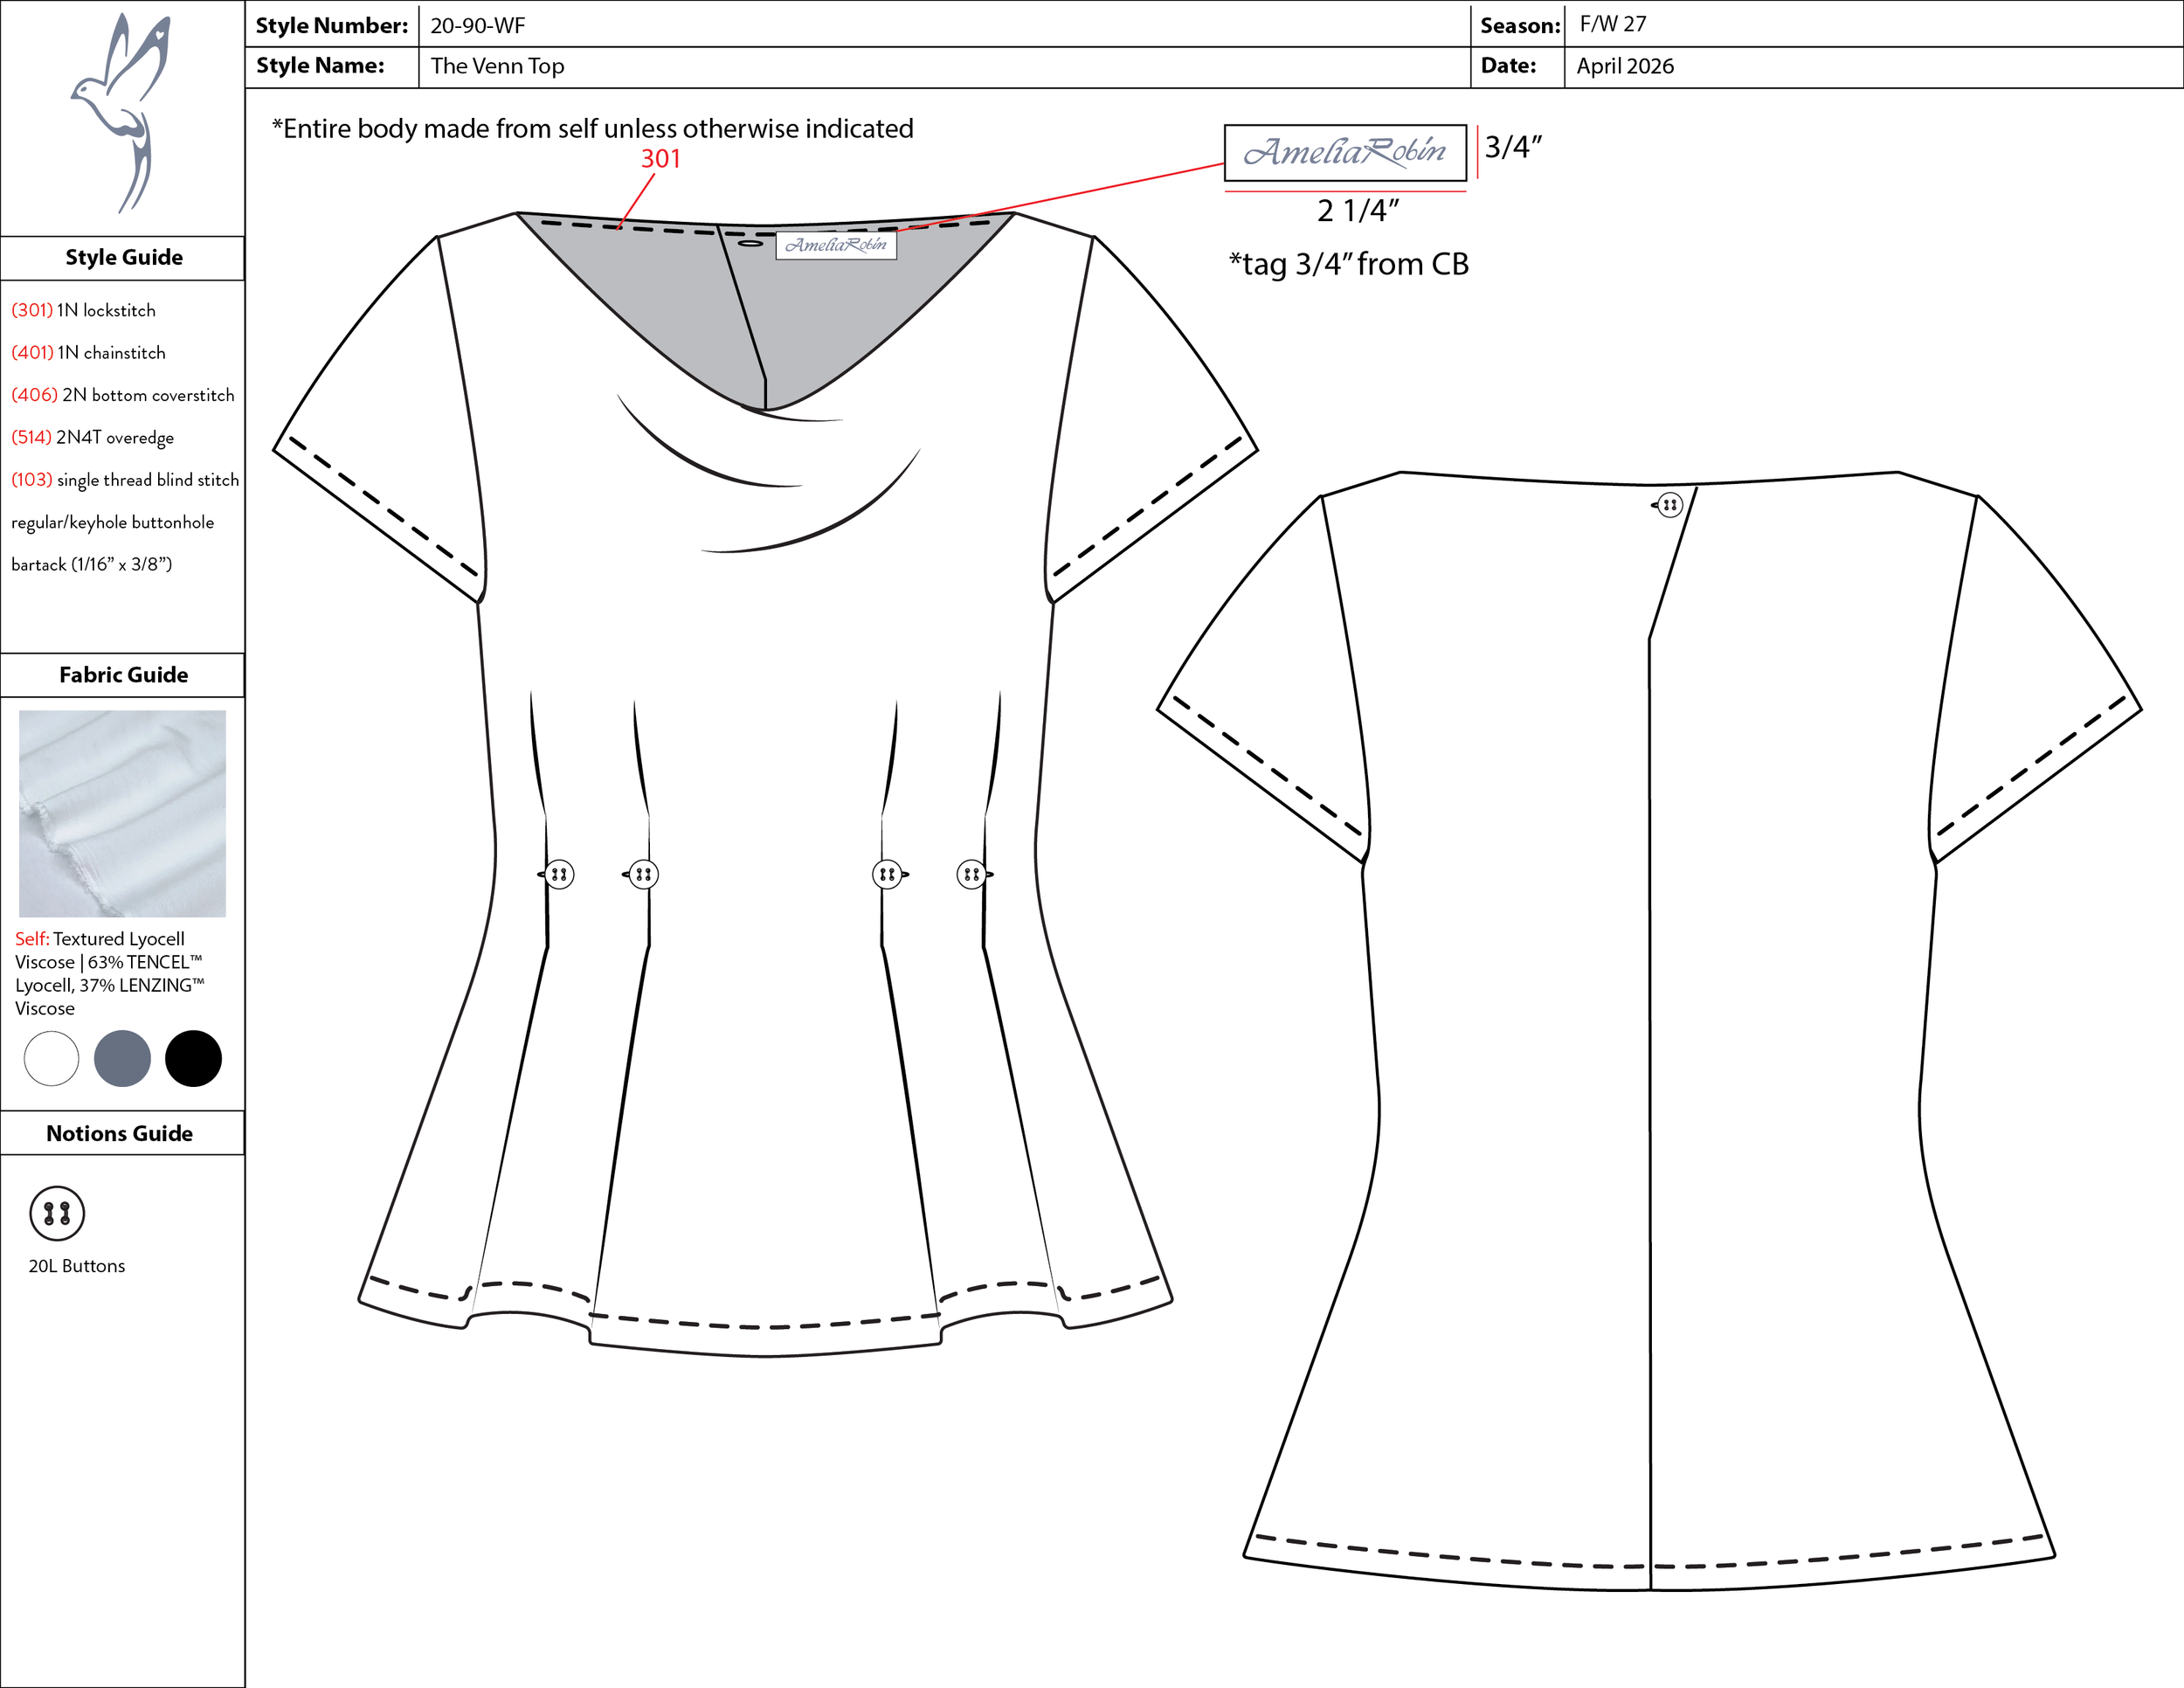The width and height of the screenshot is (2184, 1688).
Task: Click the (406) 2N bottom coverstitch entry
Action: (123, 395)
